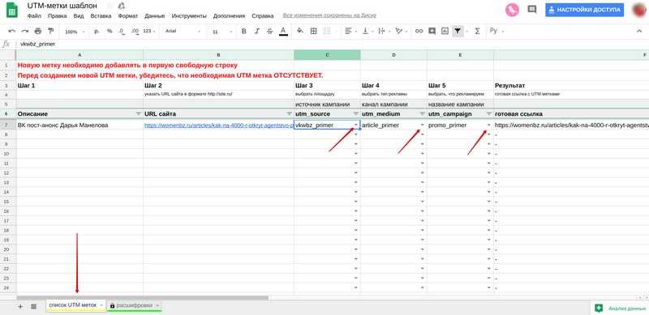649x315 pixels.
Task: Open the functions (Σ) menu
Action: coord(477,32)
